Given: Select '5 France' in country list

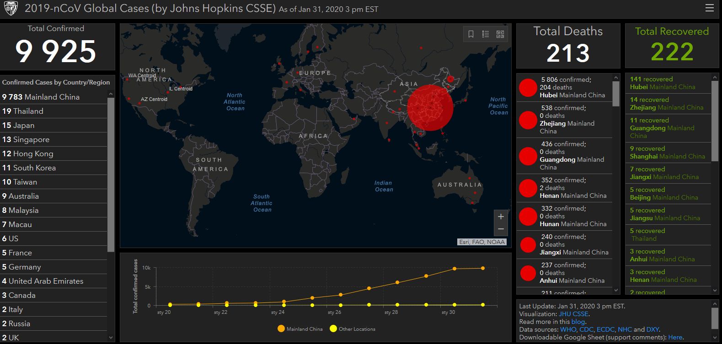Looking at the screenshot, I should click(53, 253).
